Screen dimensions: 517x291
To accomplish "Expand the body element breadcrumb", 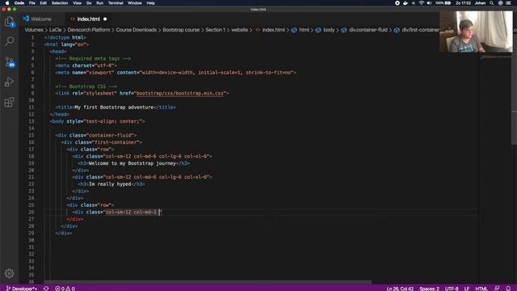I will [x=325, y=30].
